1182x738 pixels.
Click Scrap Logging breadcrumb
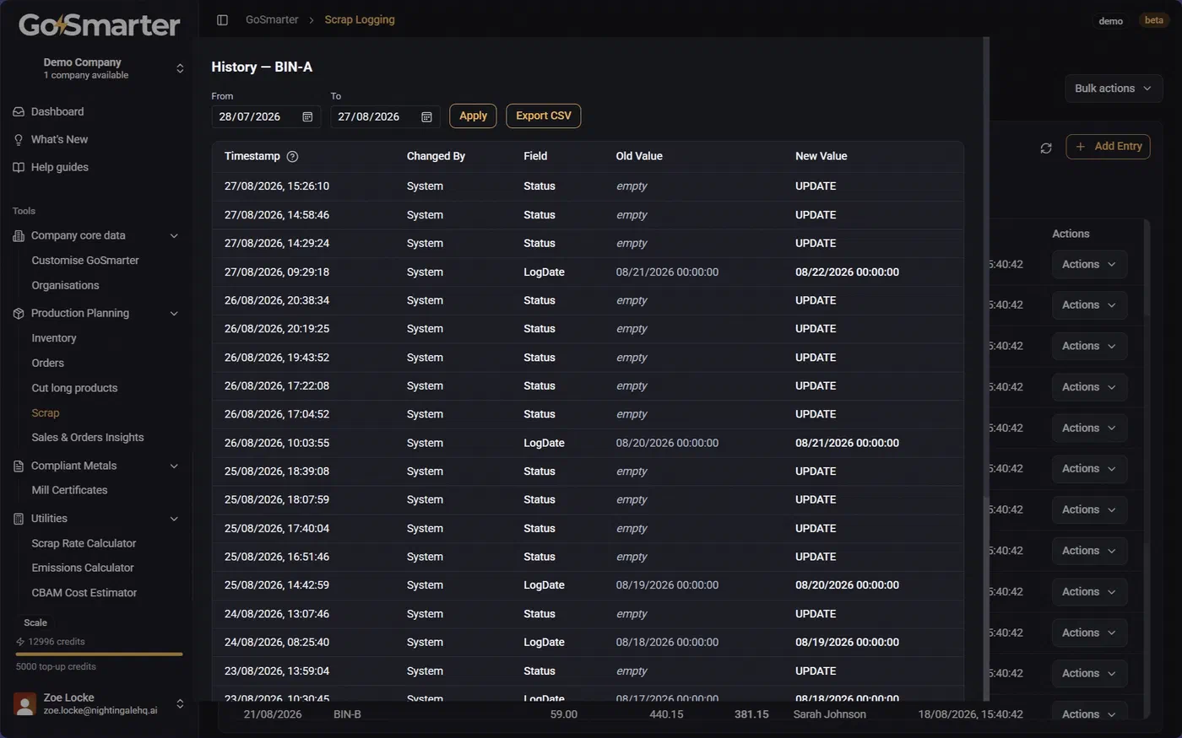click(360, 19)
